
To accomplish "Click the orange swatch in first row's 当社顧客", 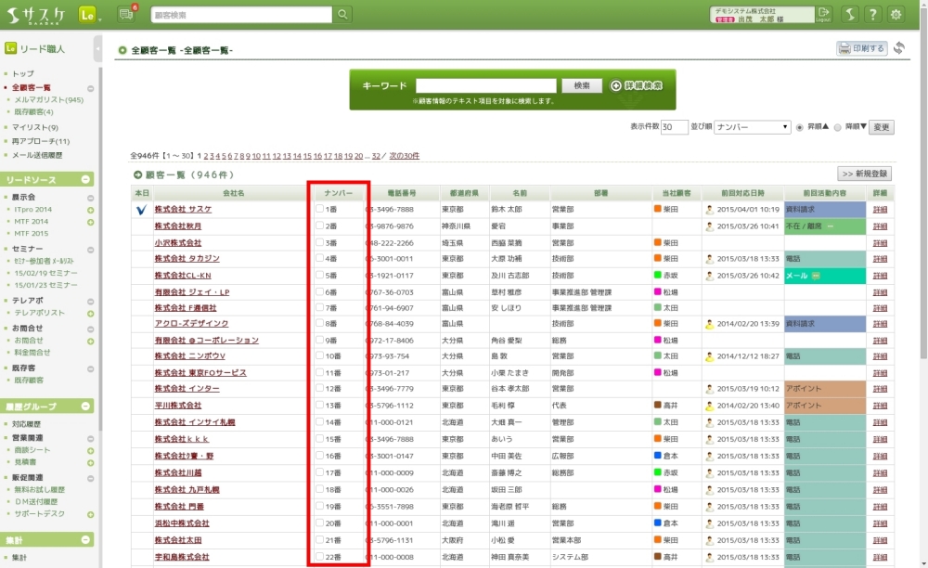I will pos(658,210).
